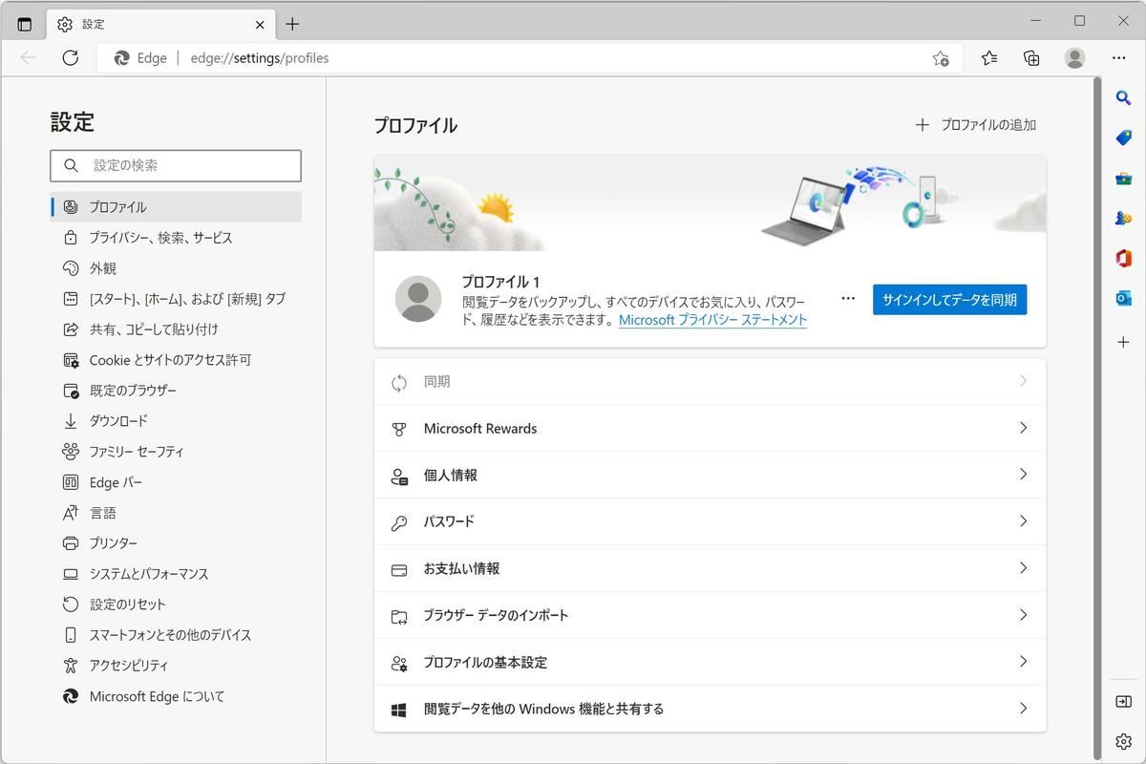
Task: Click the sidebar add plus icon
Action: point(1123,342)
